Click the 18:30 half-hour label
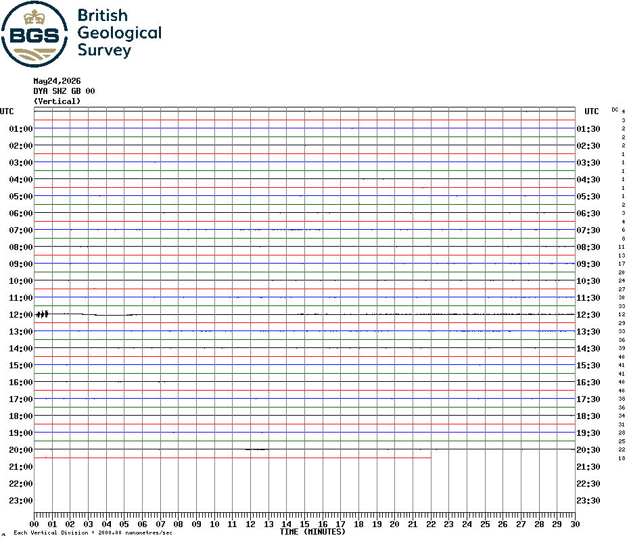Screen dimensions: 629x542 pos(588,416)
